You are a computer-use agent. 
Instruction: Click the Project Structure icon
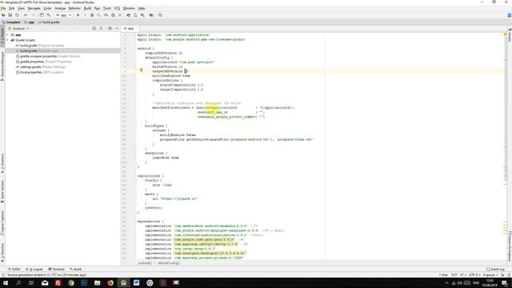pos(151,15)
